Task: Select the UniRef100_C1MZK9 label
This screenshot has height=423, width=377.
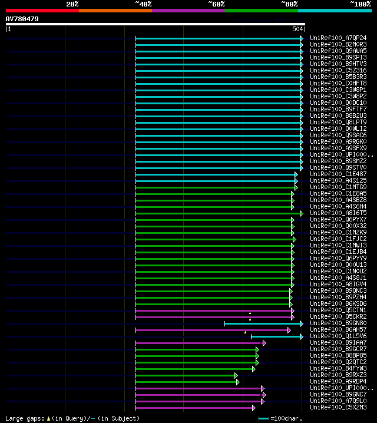Action: click(338, 232)
